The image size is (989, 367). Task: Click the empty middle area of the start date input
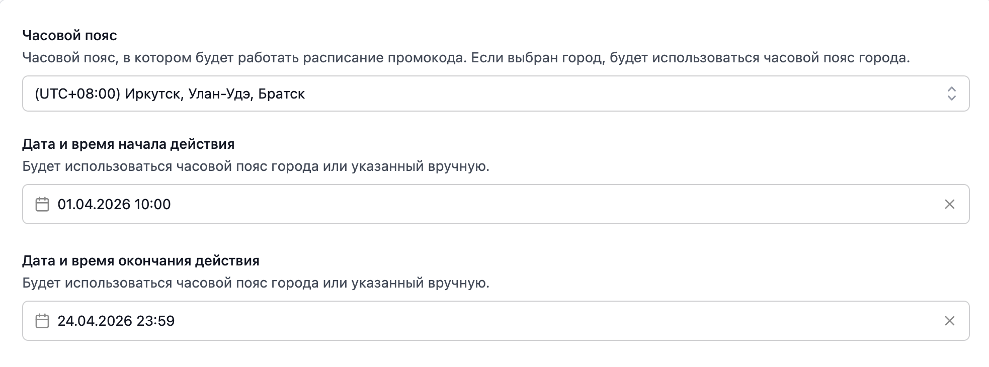click(503, 205)
